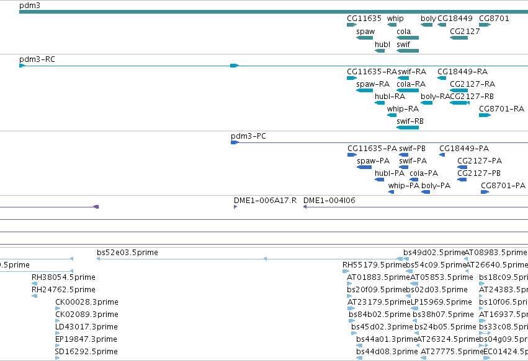Select EST 'SD16292.5prime'
This screenshot has width=528, height=361.
coord(86,352)
